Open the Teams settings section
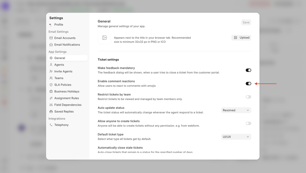This screenshot has height=173, width=306. tap(59, 78)
